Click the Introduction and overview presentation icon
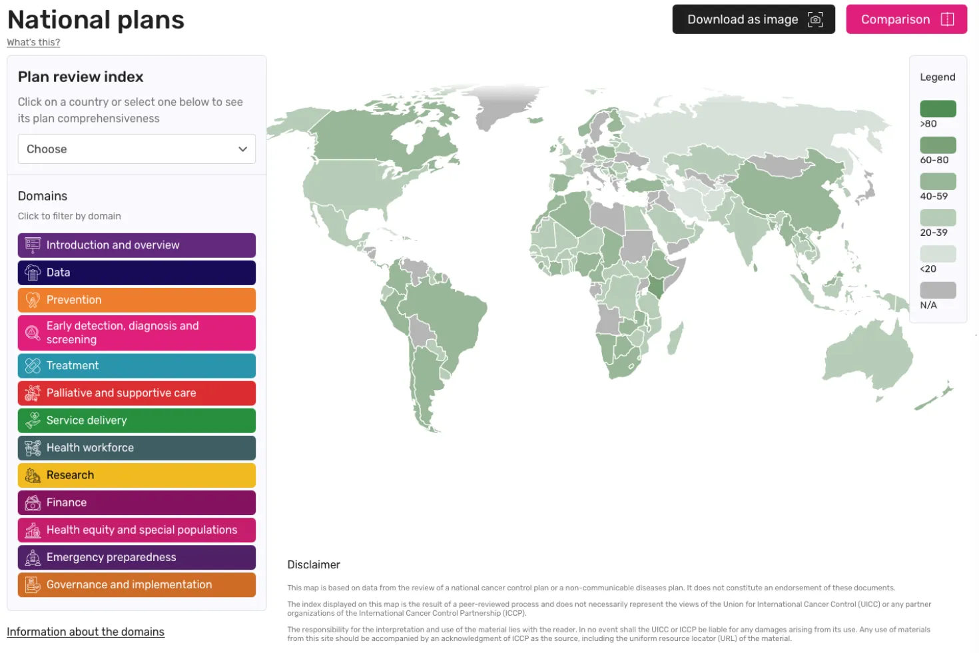Image resolution: width=979 pixels, height=653 pixels. pyautogui.click(x=33, y=245)
